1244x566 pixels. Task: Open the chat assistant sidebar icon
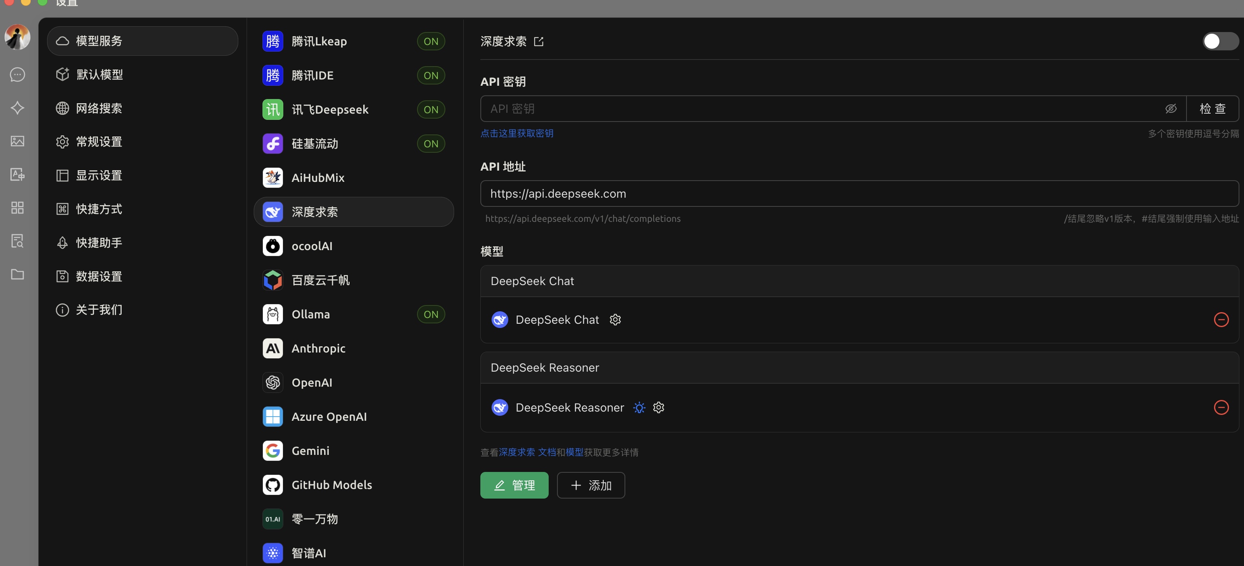pyautogui.click(x=17, y=74)
